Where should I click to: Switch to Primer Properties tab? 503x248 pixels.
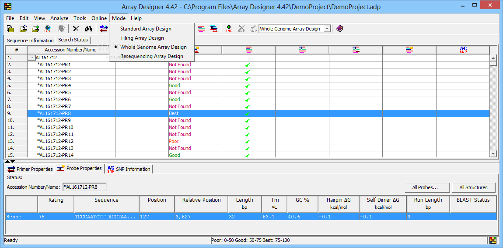tap(30, 169)
